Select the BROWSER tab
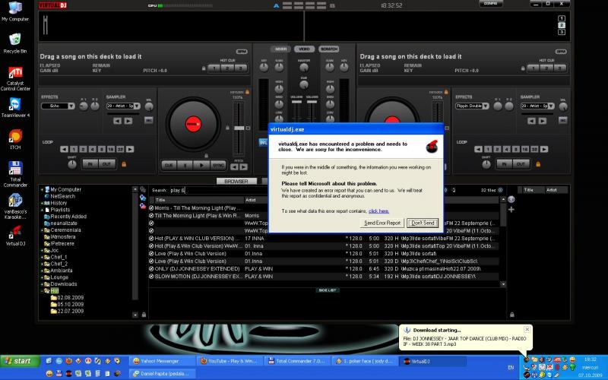Viewport: 608px width, 380px height. [236, 181]
